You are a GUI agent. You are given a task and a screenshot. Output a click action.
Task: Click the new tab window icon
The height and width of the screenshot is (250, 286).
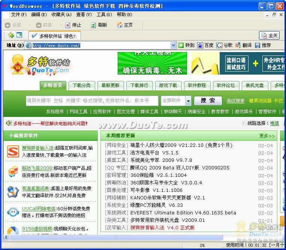click(19, 35)
